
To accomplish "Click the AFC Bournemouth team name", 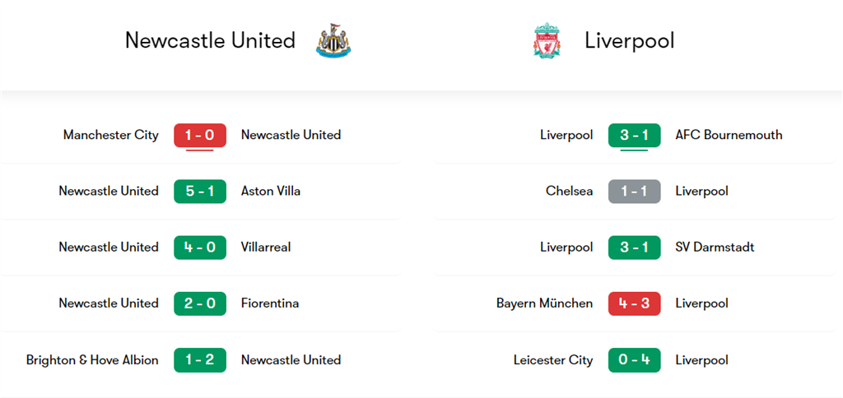I will point(729,135).
